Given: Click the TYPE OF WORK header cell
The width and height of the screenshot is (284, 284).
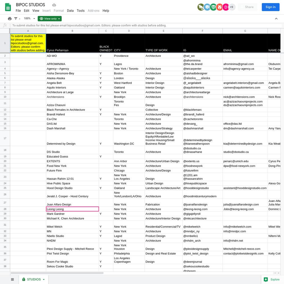Looking at the screenshot, I should 164,43.
